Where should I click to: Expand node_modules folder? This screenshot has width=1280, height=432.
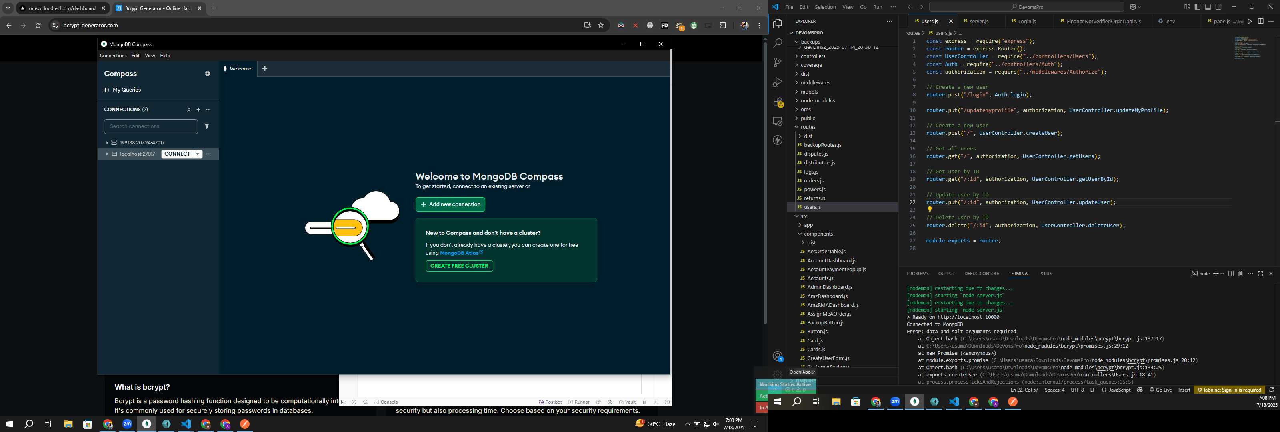(x=817, y=101)
